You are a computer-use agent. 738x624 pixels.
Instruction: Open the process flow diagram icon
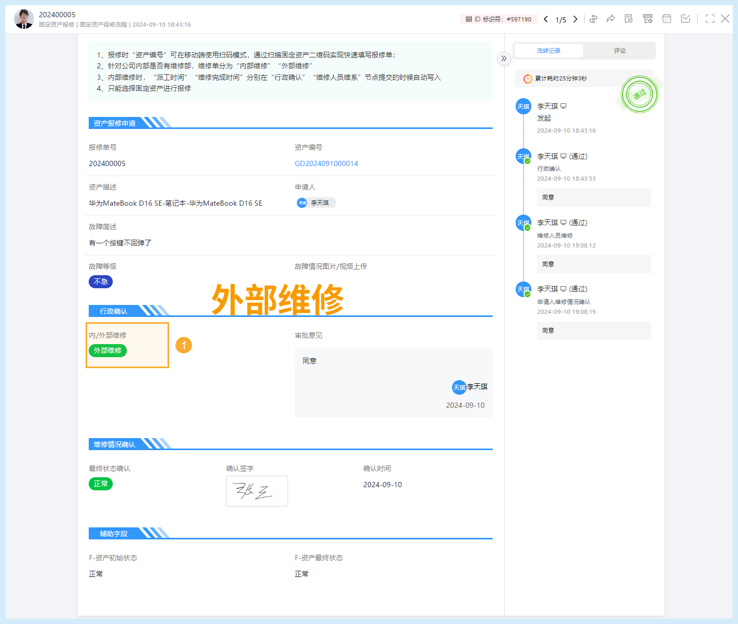(593, 18)
